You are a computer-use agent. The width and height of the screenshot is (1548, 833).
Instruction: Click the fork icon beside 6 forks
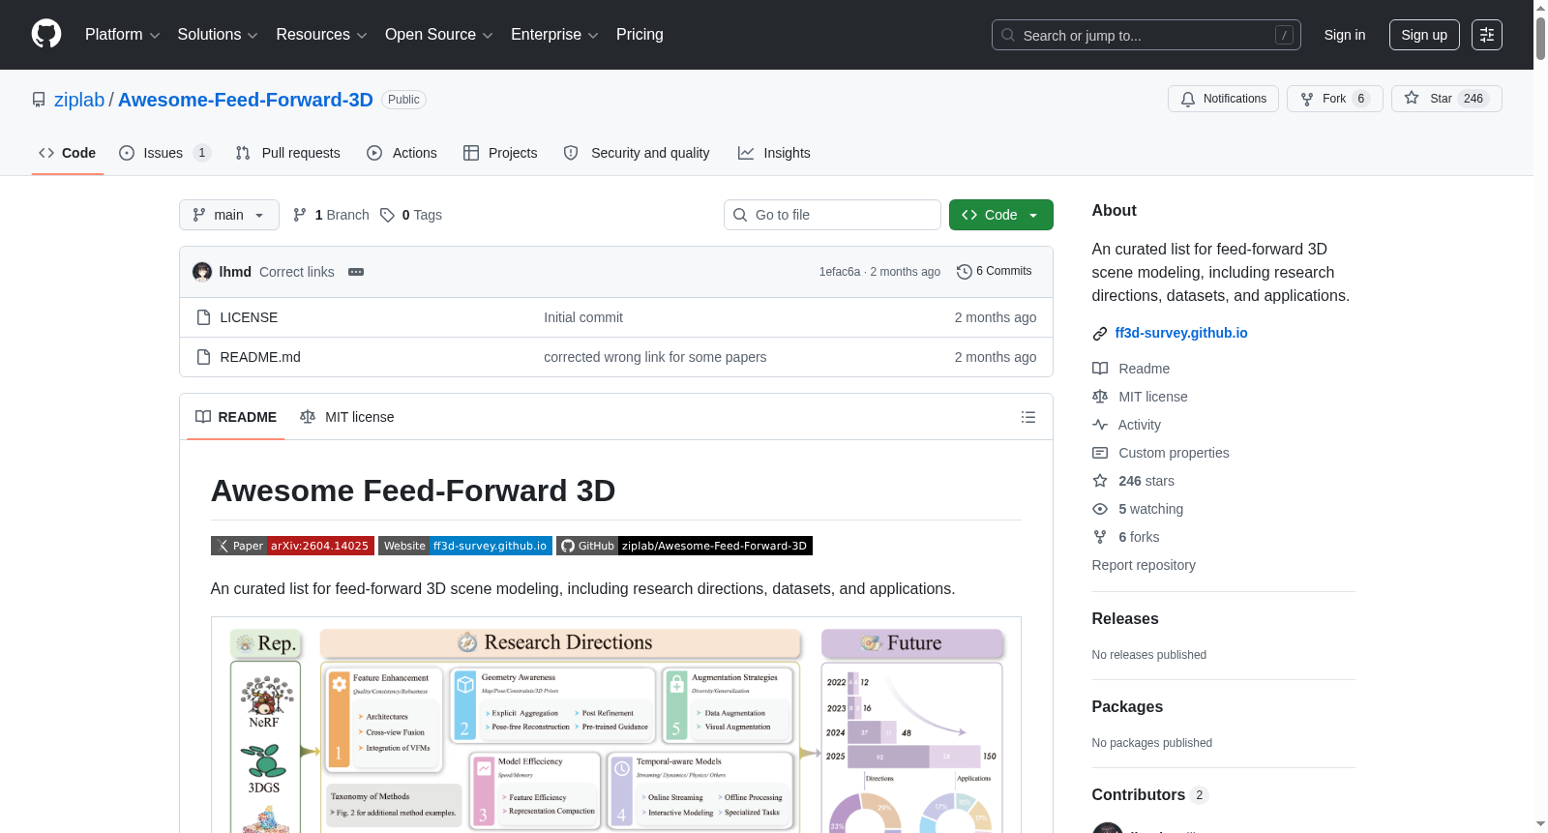[1100, 537]
